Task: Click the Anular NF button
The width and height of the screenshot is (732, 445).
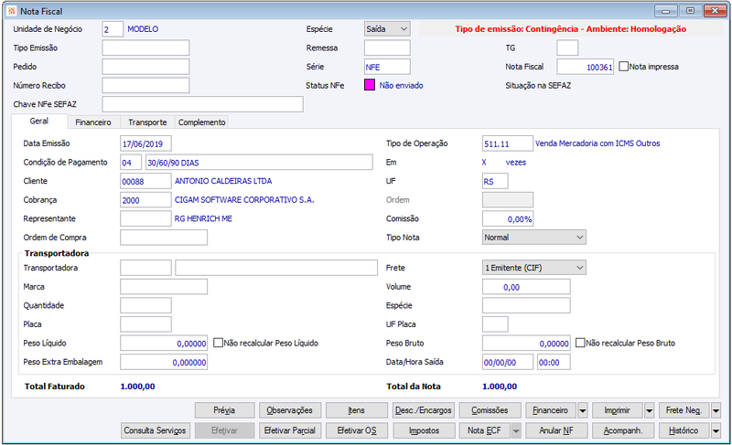Action: 556,430
